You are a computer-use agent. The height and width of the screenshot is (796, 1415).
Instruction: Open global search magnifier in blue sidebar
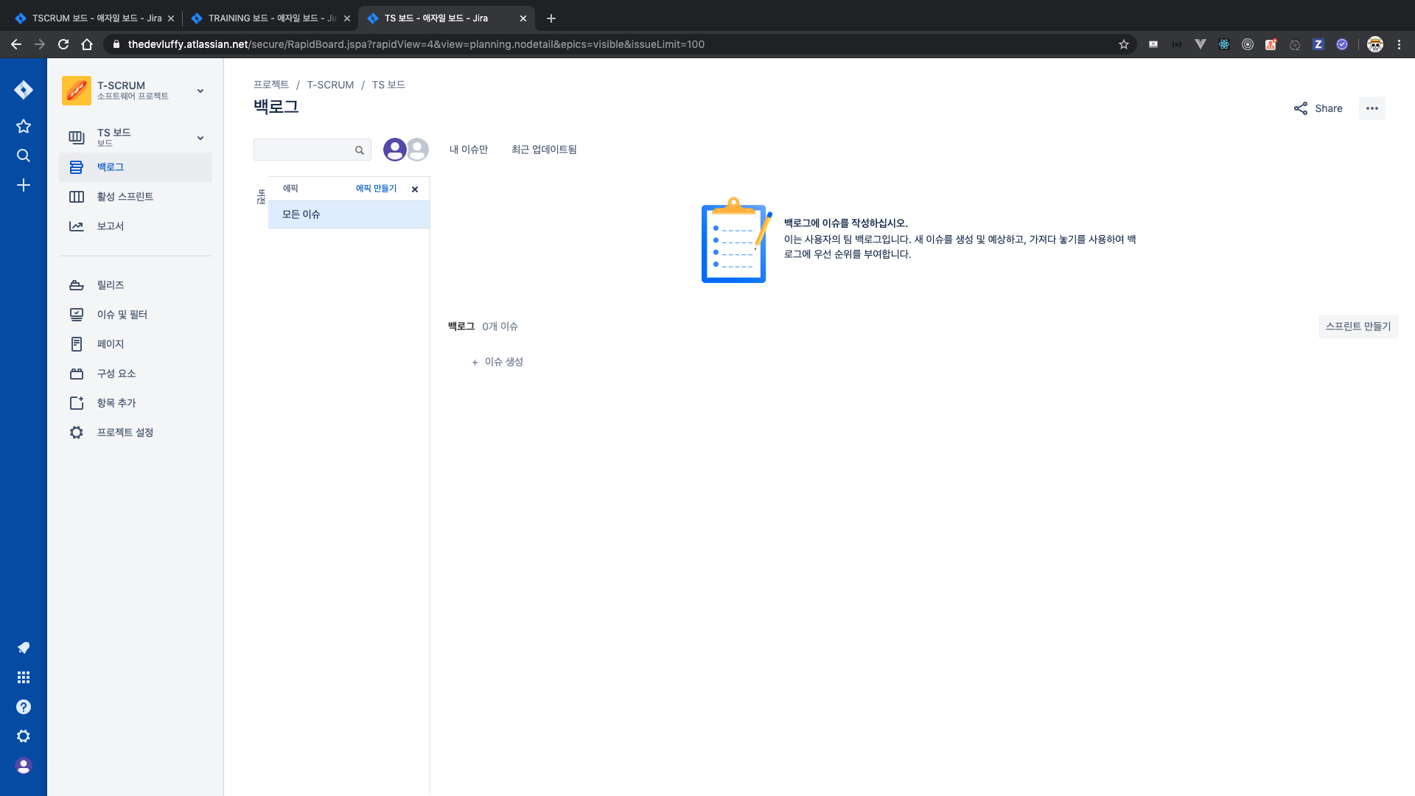24,156
